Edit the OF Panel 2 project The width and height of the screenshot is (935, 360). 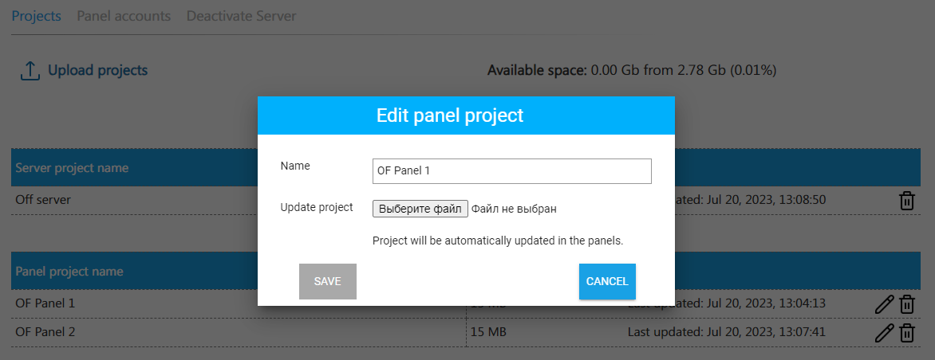[884, 332]
